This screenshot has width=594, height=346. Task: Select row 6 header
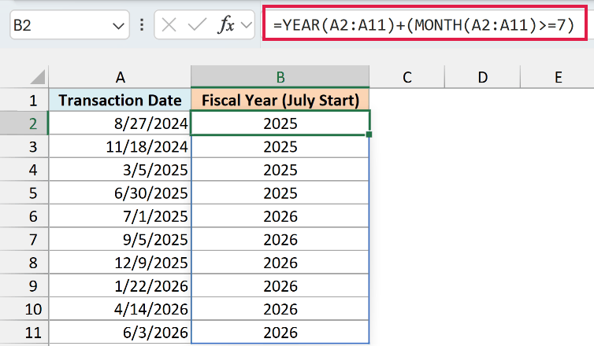click(24, 216)
